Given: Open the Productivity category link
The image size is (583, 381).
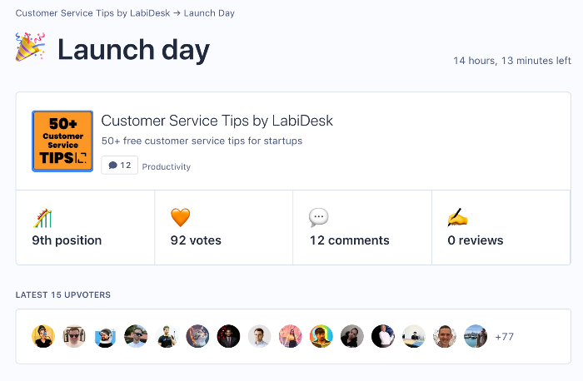Looking at the screenshot, I should click(167, 166).
